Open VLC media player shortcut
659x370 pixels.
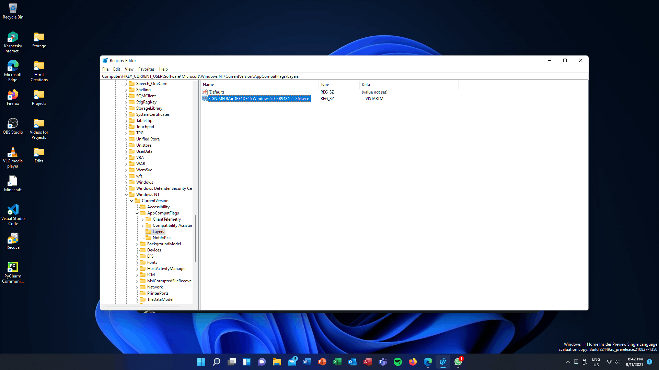[13, 157]
